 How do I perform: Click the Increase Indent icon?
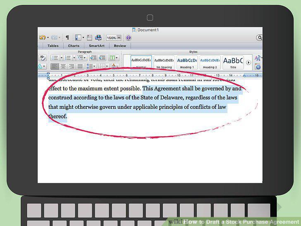click(x=102, y=58)
